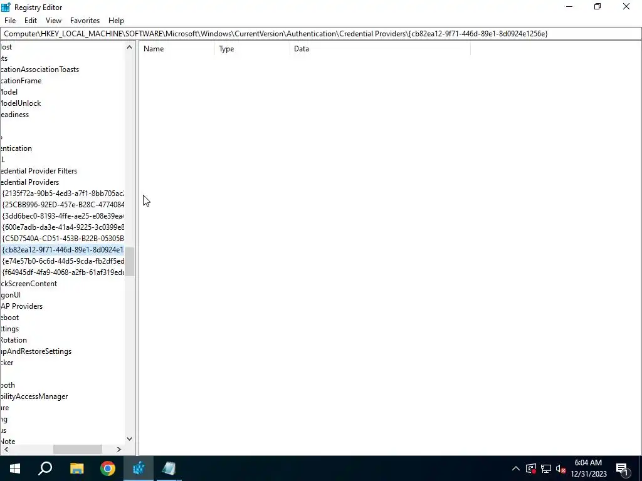This screenshot has width=642, height=481.
Task: Click the muted volume tray icon
Action: [x=561, y=468]
